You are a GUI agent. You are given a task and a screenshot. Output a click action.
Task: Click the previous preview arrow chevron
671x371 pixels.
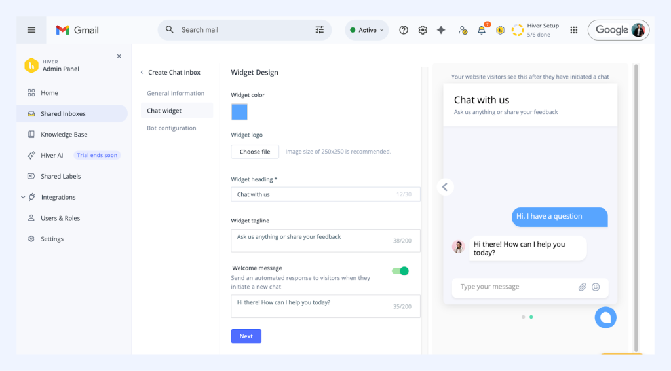coord(445,187)
